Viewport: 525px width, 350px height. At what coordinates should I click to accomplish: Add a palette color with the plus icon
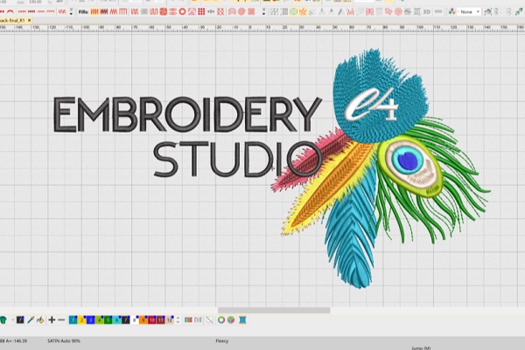[52, 320]
